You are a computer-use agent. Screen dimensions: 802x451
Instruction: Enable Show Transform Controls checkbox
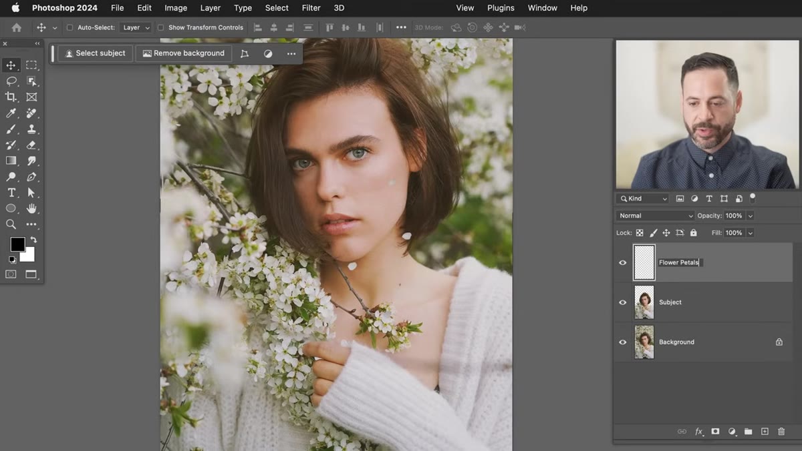pos(160,27)
